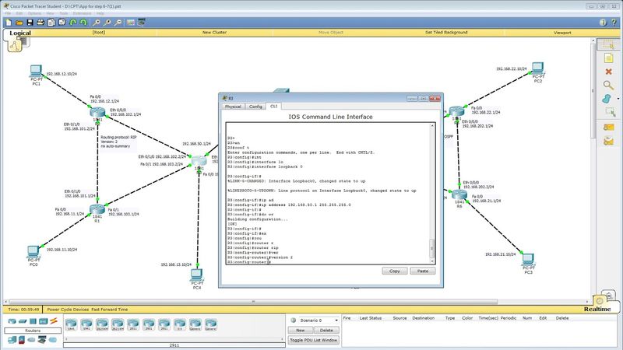
Task: Switch to the Physical tab in R3 window
Action: tap(233, 107)
